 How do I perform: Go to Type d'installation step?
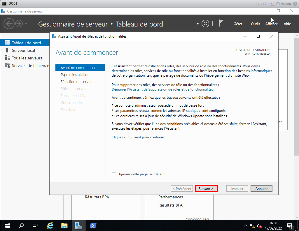(x=75, y=75)
